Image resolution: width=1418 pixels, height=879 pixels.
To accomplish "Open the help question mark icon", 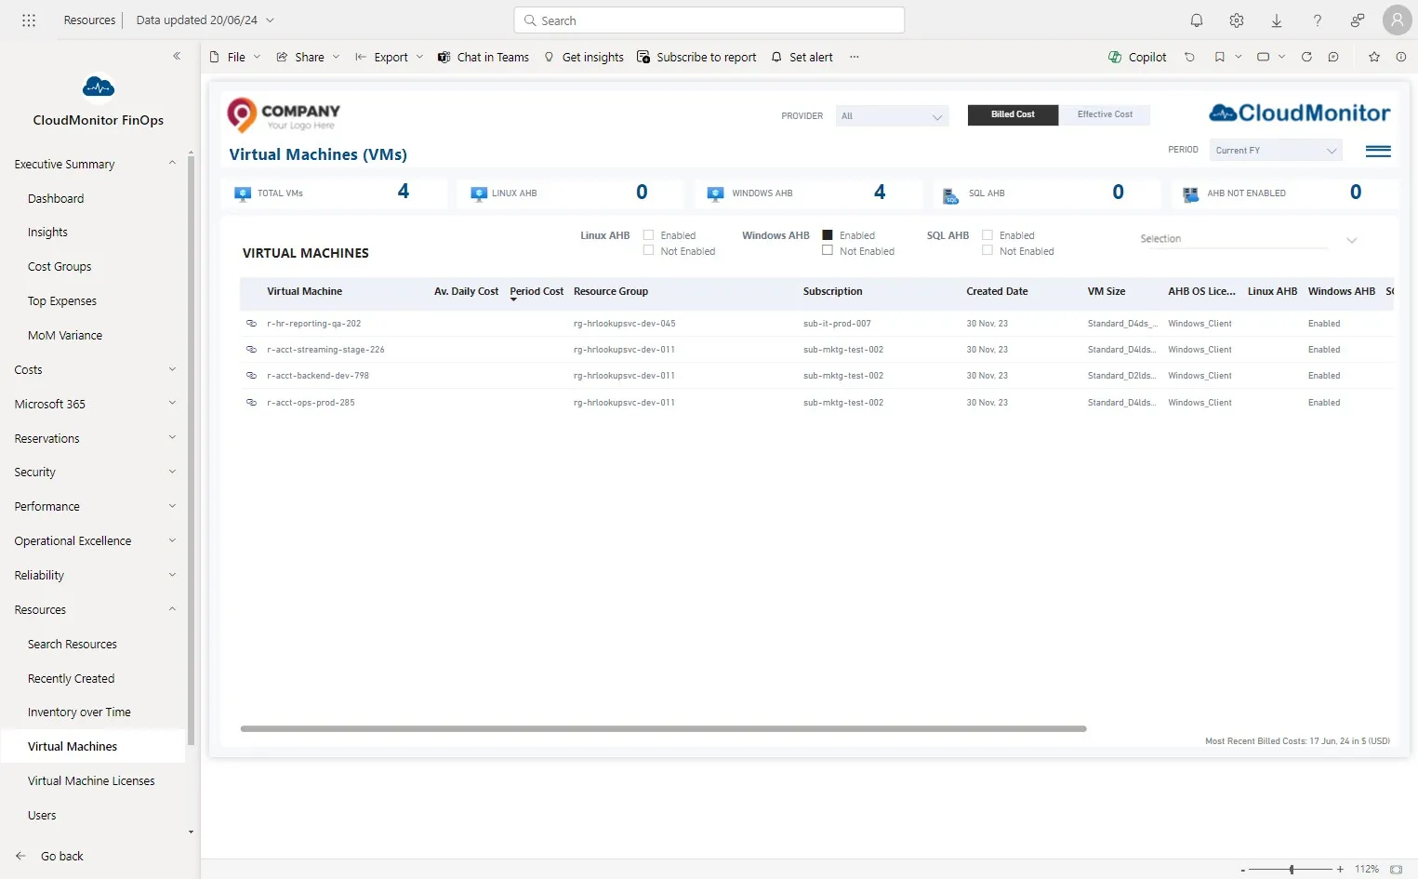I will point(1318,20).
